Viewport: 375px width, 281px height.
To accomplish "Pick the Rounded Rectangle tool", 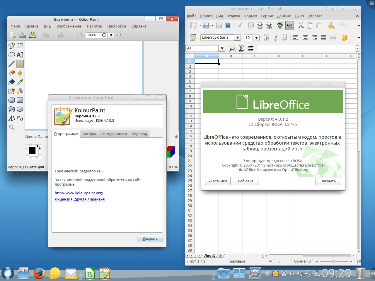I will tap(11, 100).
